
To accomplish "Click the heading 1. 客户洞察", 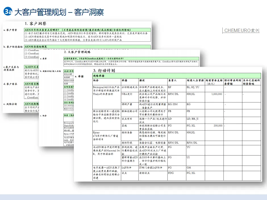I will click(x=36, y=24).
